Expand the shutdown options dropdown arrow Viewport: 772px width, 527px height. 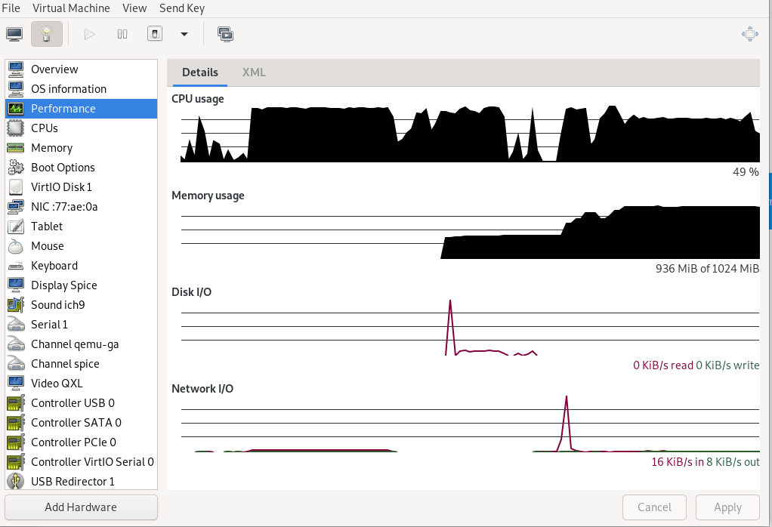click(x=184, y=34)
